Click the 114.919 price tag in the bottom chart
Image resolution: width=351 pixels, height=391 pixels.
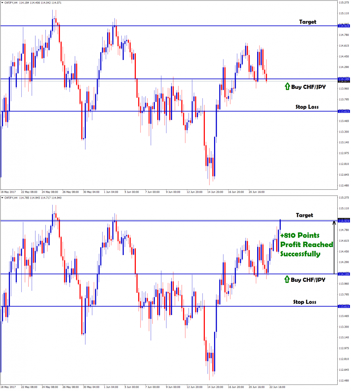[x=344, y=221]
